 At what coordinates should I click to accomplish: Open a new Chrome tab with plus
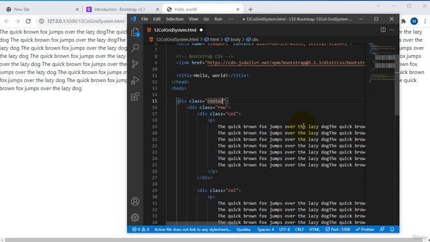click(251, 9)
